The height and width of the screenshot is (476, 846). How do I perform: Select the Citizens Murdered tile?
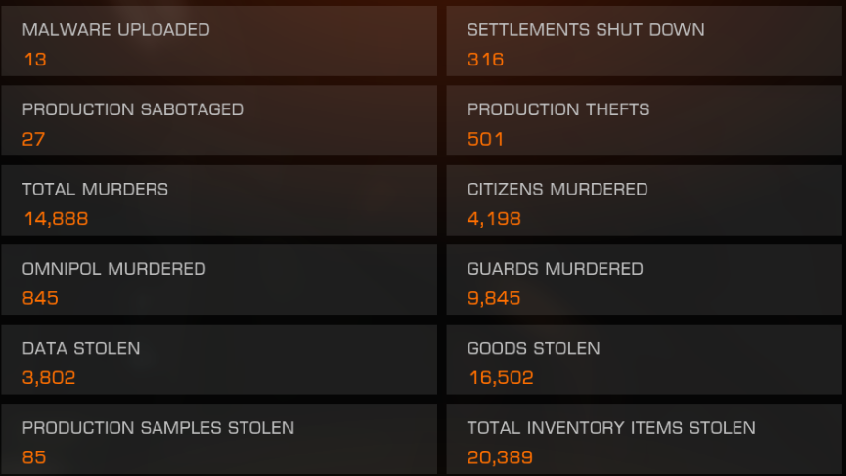pyautogui.click(x=645, y=200)
